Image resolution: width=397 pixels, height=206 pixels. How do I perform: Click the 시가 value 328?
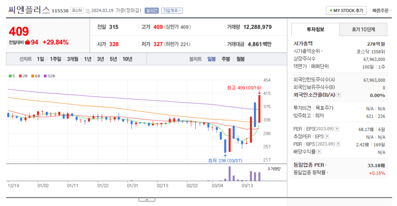click(114, 44)
